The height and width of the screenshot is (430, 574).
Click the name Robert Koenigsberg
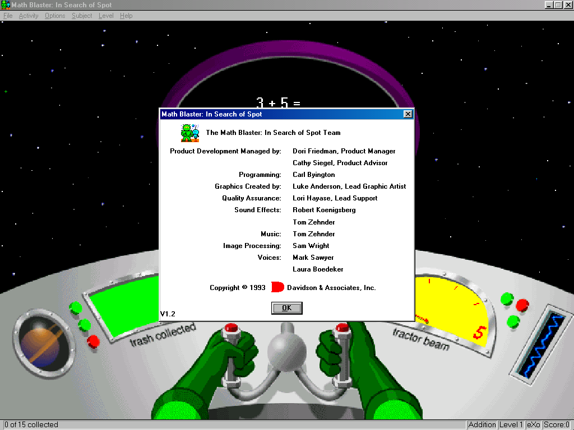(324, 209)
